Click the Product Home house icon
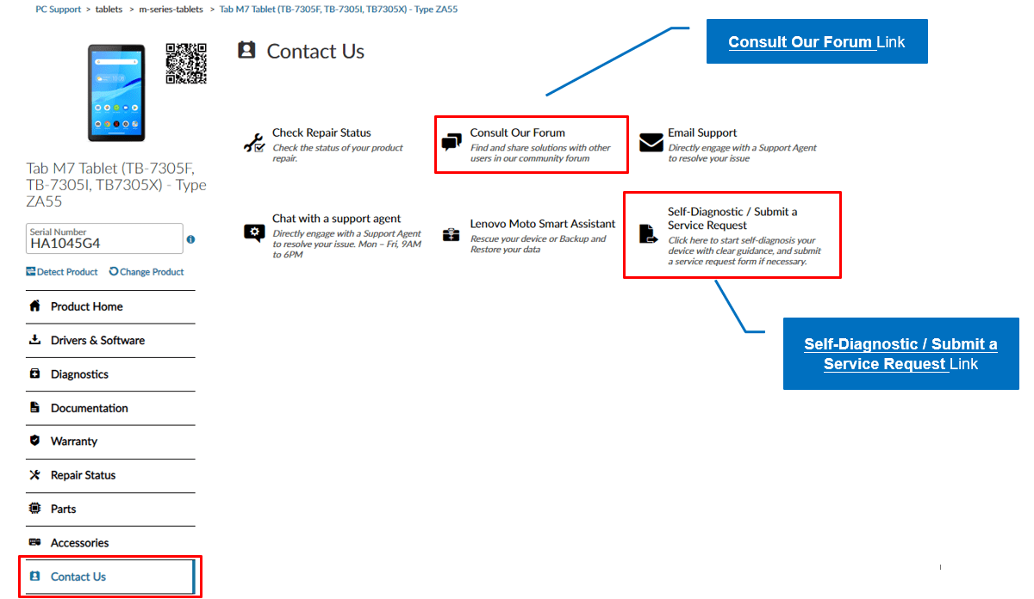The image size is (1034, 599). 34,306
